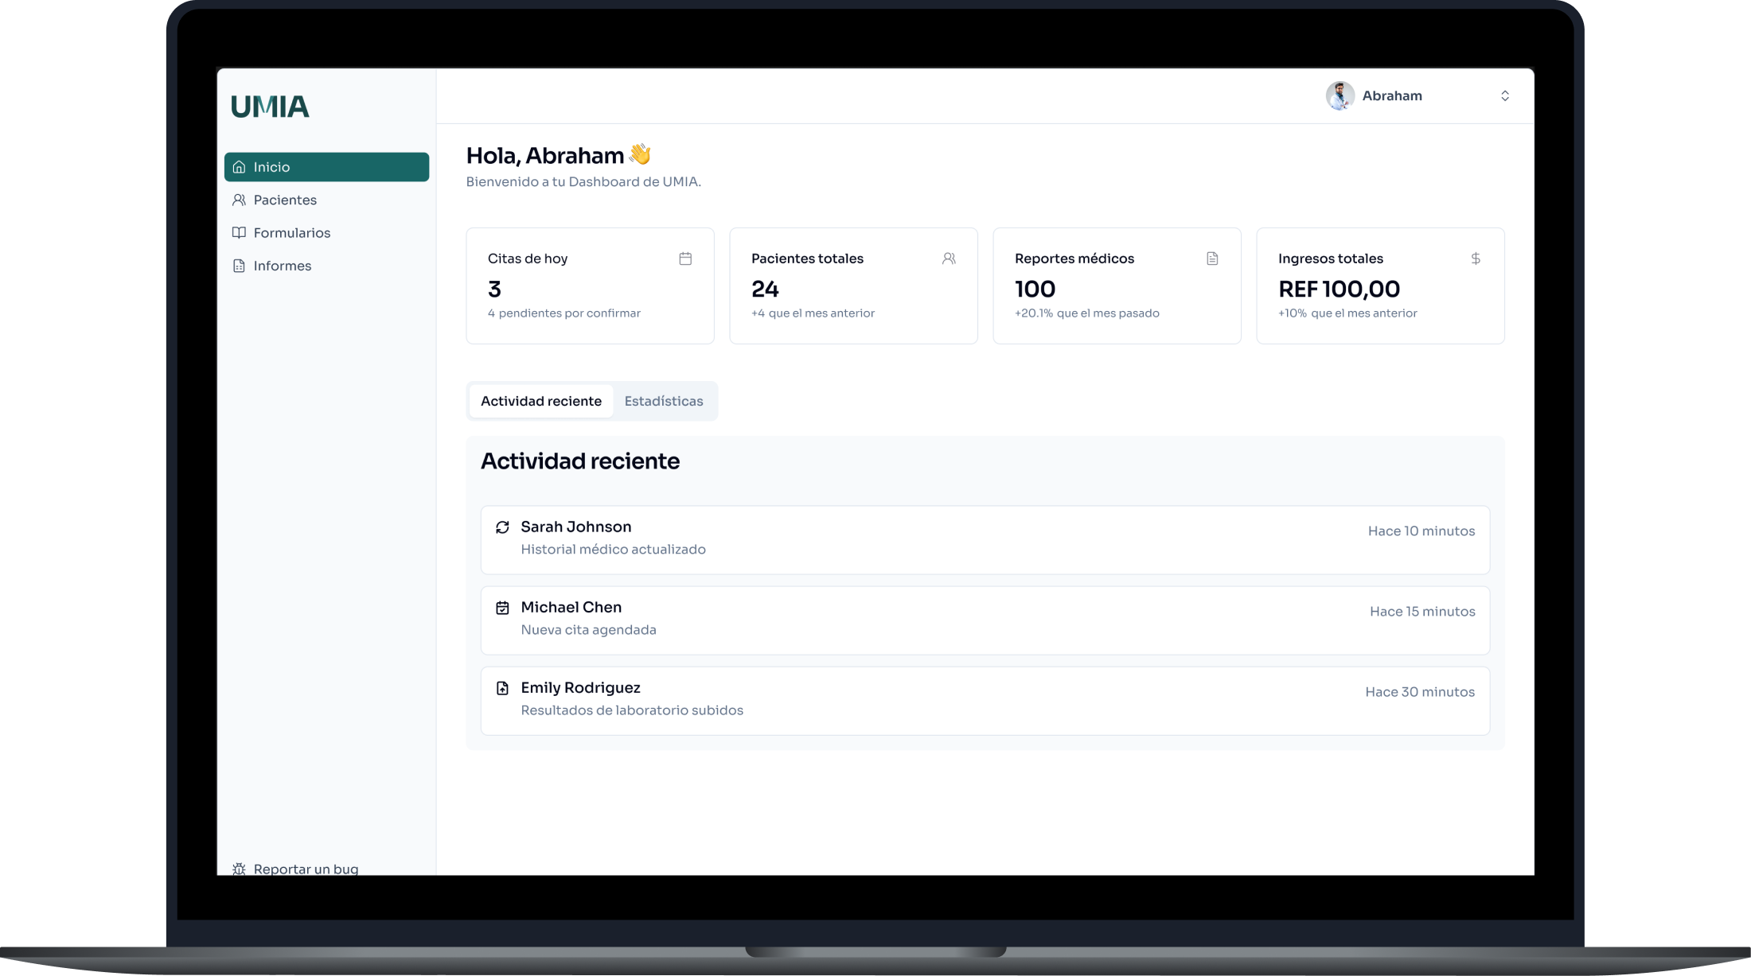1751x976 pixels.
Task: Click the home icon next to Inicio
Action: (x=239, y=167)
